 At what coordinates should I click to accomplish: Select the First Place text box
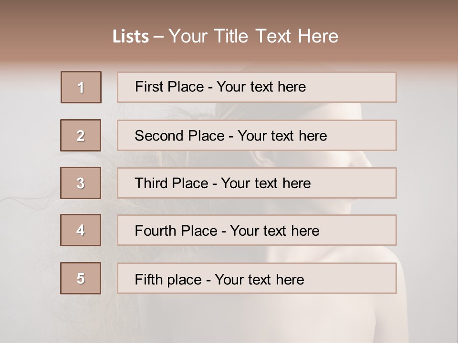(257, 87)
